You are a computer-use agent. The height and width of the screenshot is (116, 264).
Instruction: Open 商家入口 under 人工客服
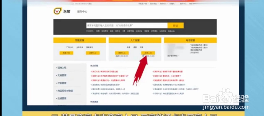(x=122, y=53)
